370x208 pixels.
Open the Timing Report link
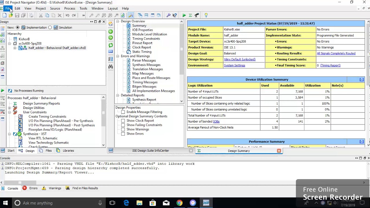pos(330,65)
